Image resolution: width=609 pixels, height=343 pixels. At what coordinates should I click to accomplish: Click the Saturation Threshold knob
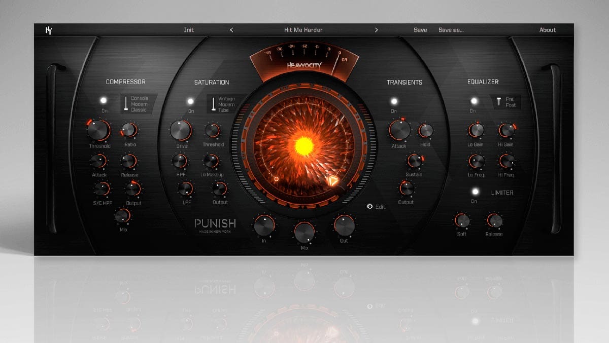[212, 131]
